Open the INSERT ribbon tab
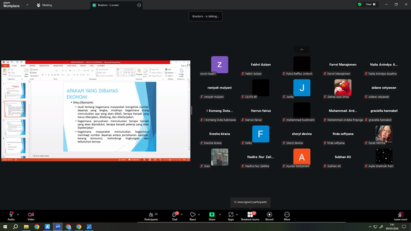 (x=23, y=65)
